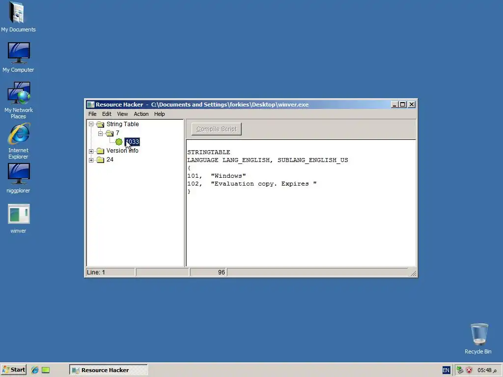Click the Line: 1 status bar cell
Screen dimensions: 503x377
click(111, 272)
